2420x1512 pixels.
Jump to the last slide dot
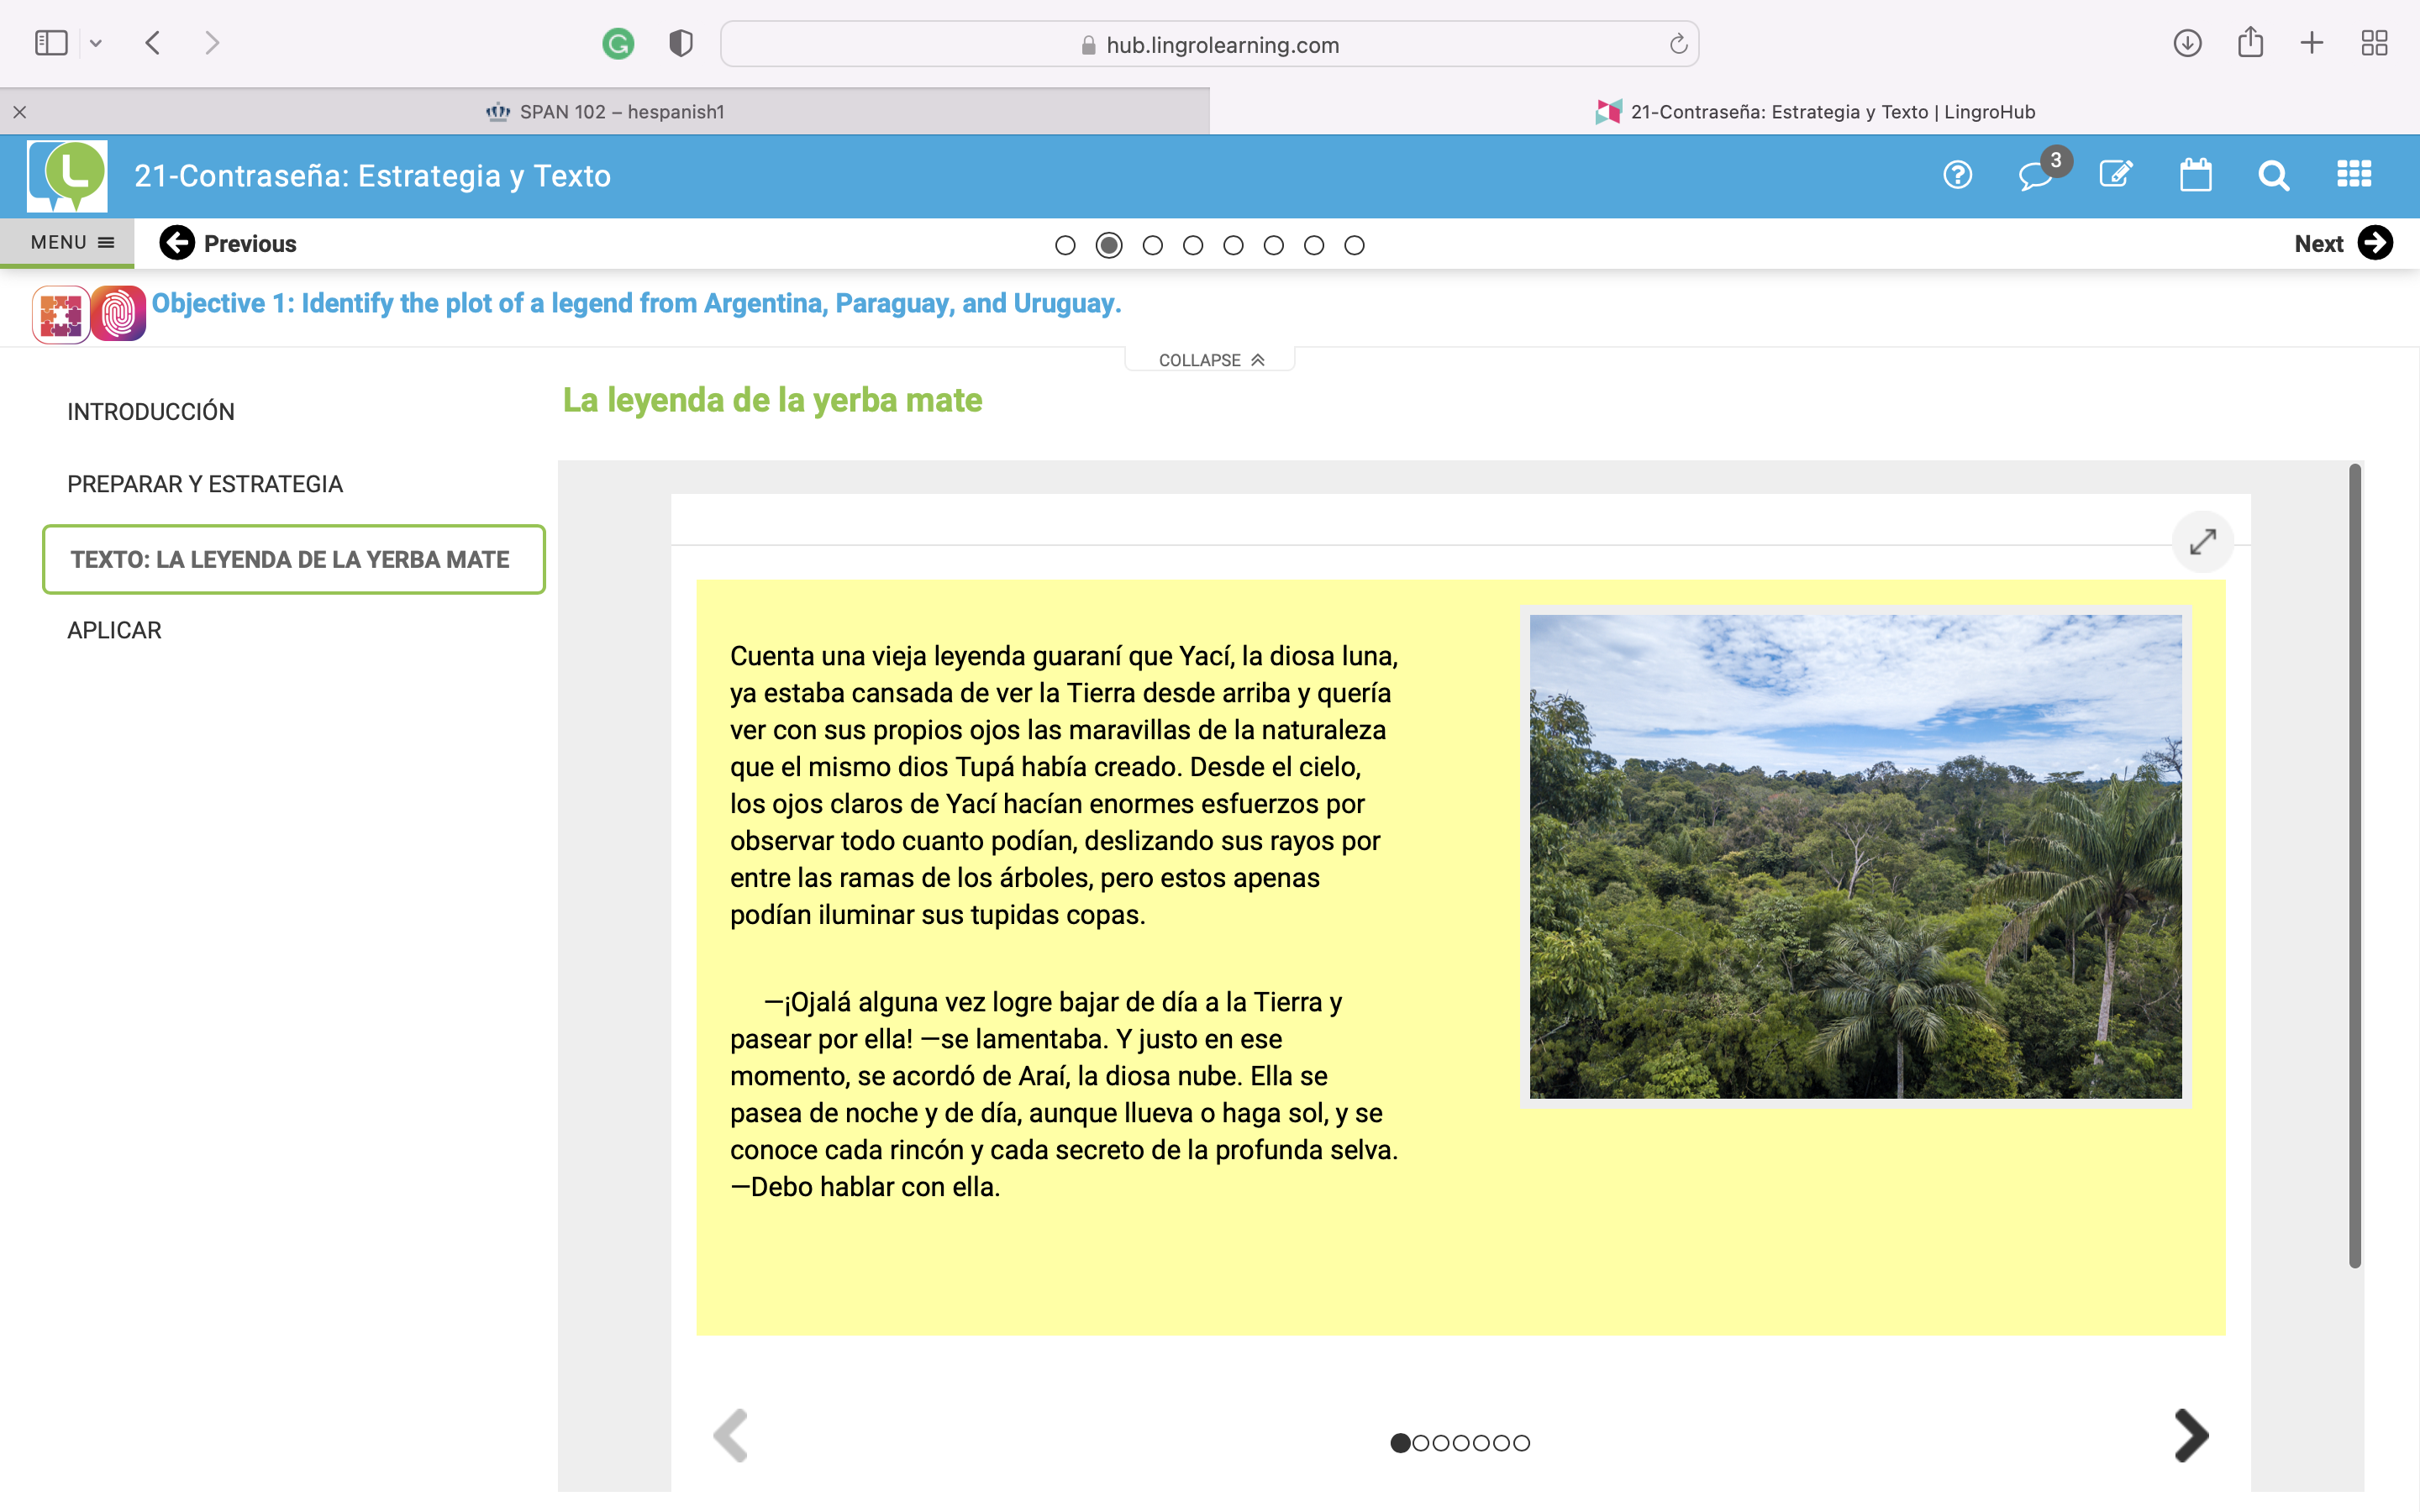(1522, 1443)
